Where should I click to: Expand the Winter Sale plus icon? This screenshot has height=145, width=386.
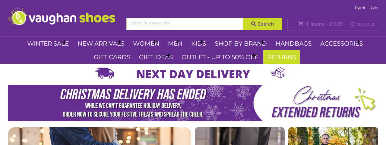tap(64, 42)
